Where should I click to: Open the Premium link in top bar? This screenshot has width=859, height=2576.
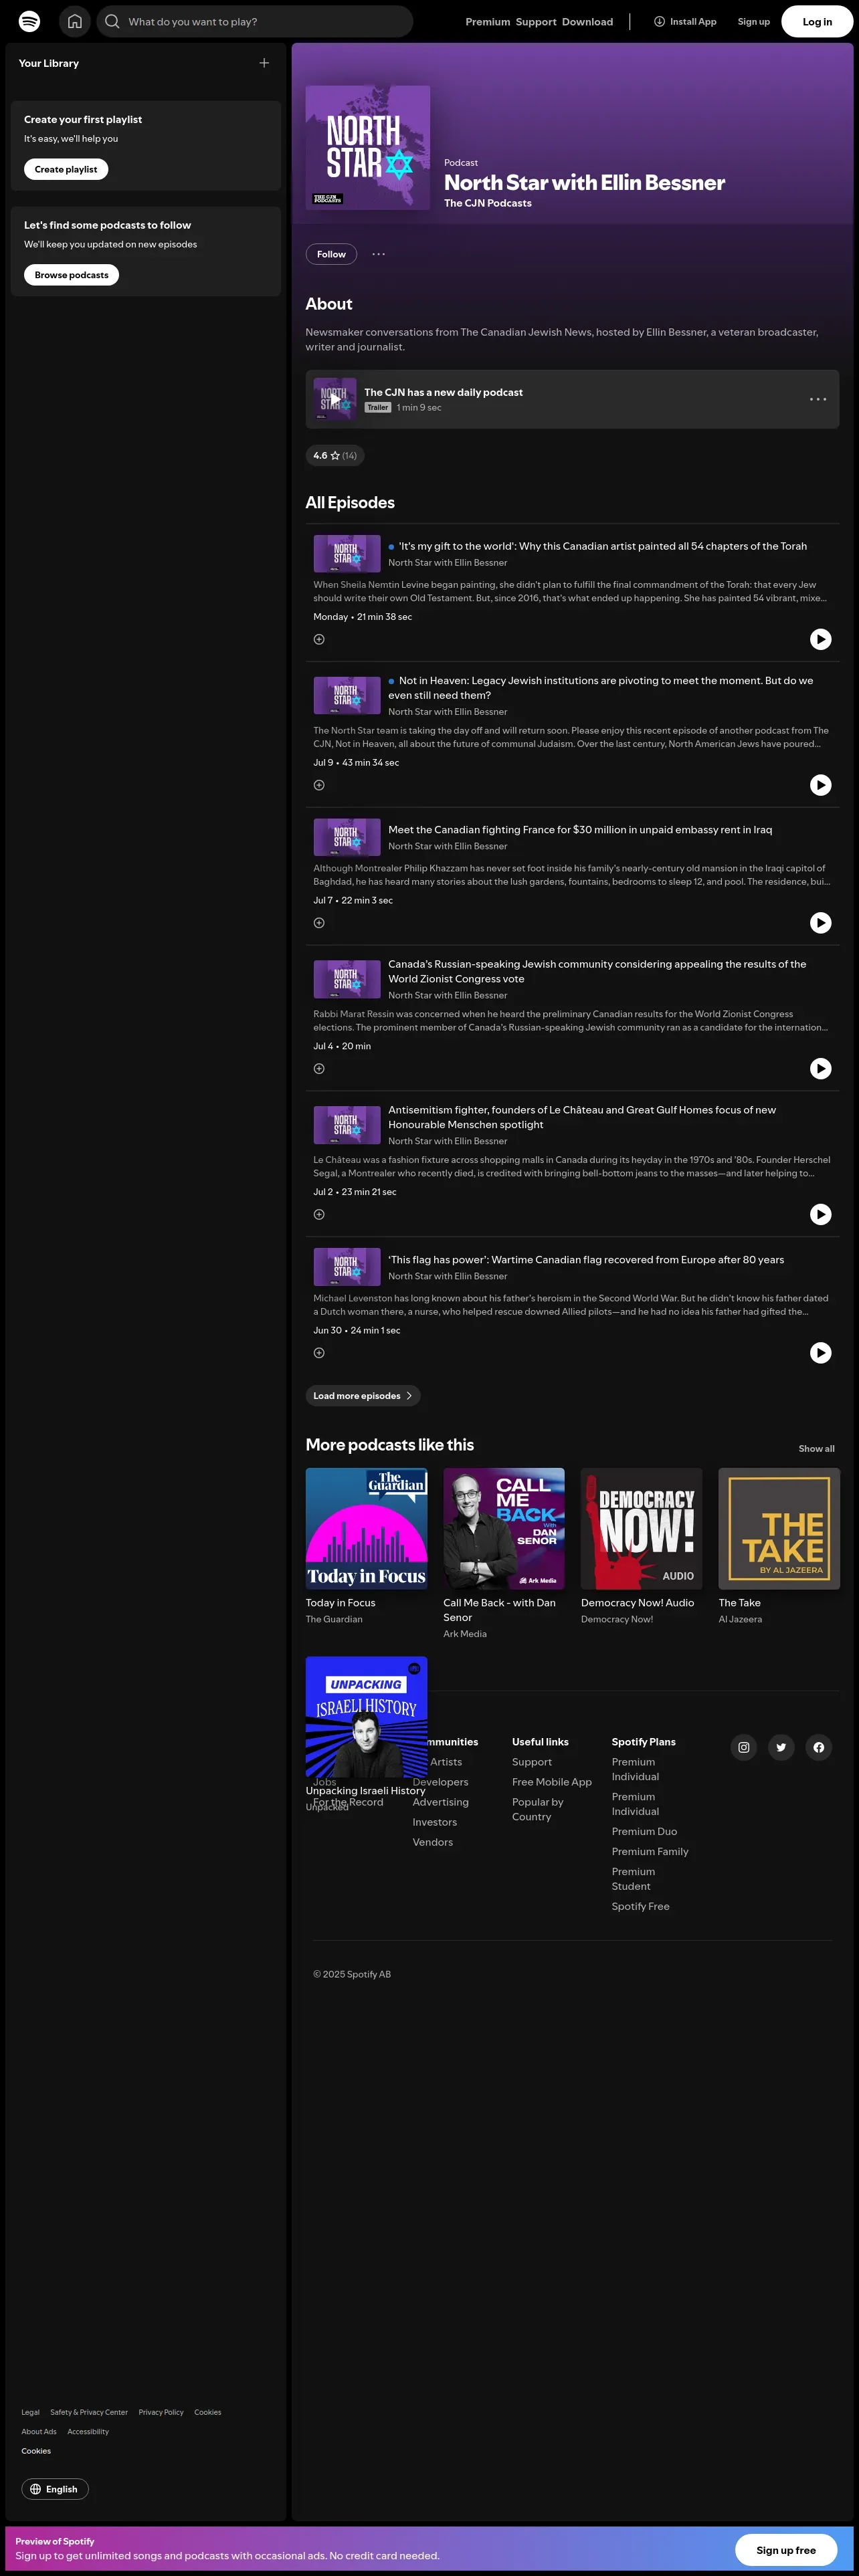point(487,22)
